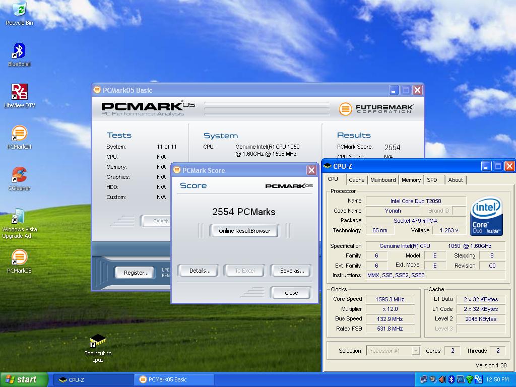Switch to PCMark05 Basic in the taskbar
This screenshot has width=516, height=387.
pos(174,380)
